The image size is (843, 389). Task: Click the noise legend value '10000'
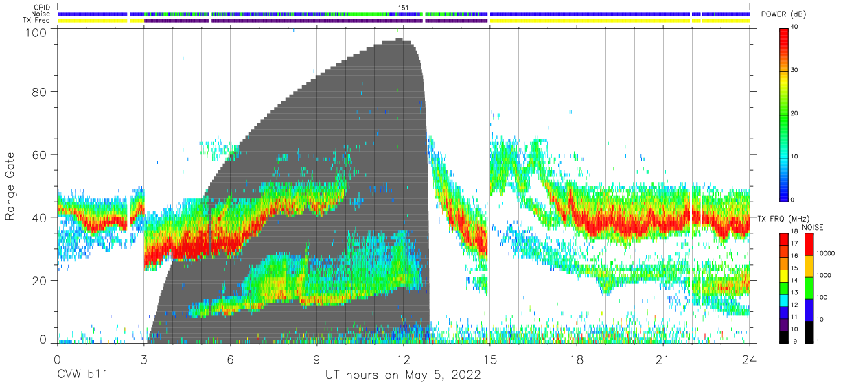click(x=825, y=254)
